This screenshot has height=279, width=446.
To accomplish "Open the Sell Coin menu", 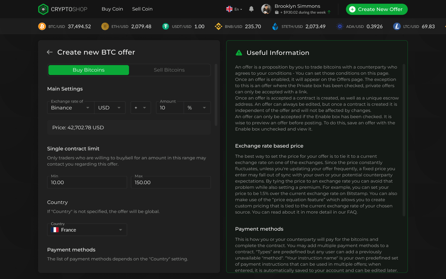I will (x=142, y=9).
